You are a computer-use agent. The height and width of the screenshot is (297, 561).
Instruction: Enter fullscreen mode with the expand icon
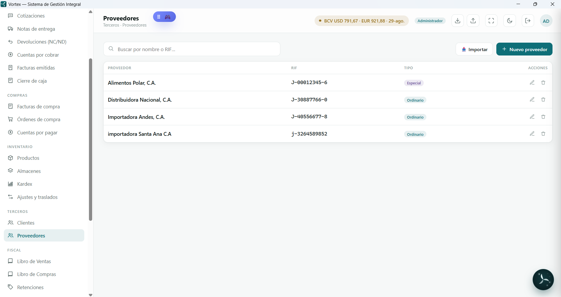pyautogui.click(x=491, y=21)
